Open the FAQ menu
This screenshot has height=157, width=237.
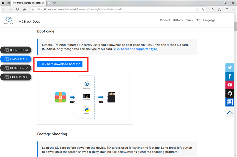point(198,20)
